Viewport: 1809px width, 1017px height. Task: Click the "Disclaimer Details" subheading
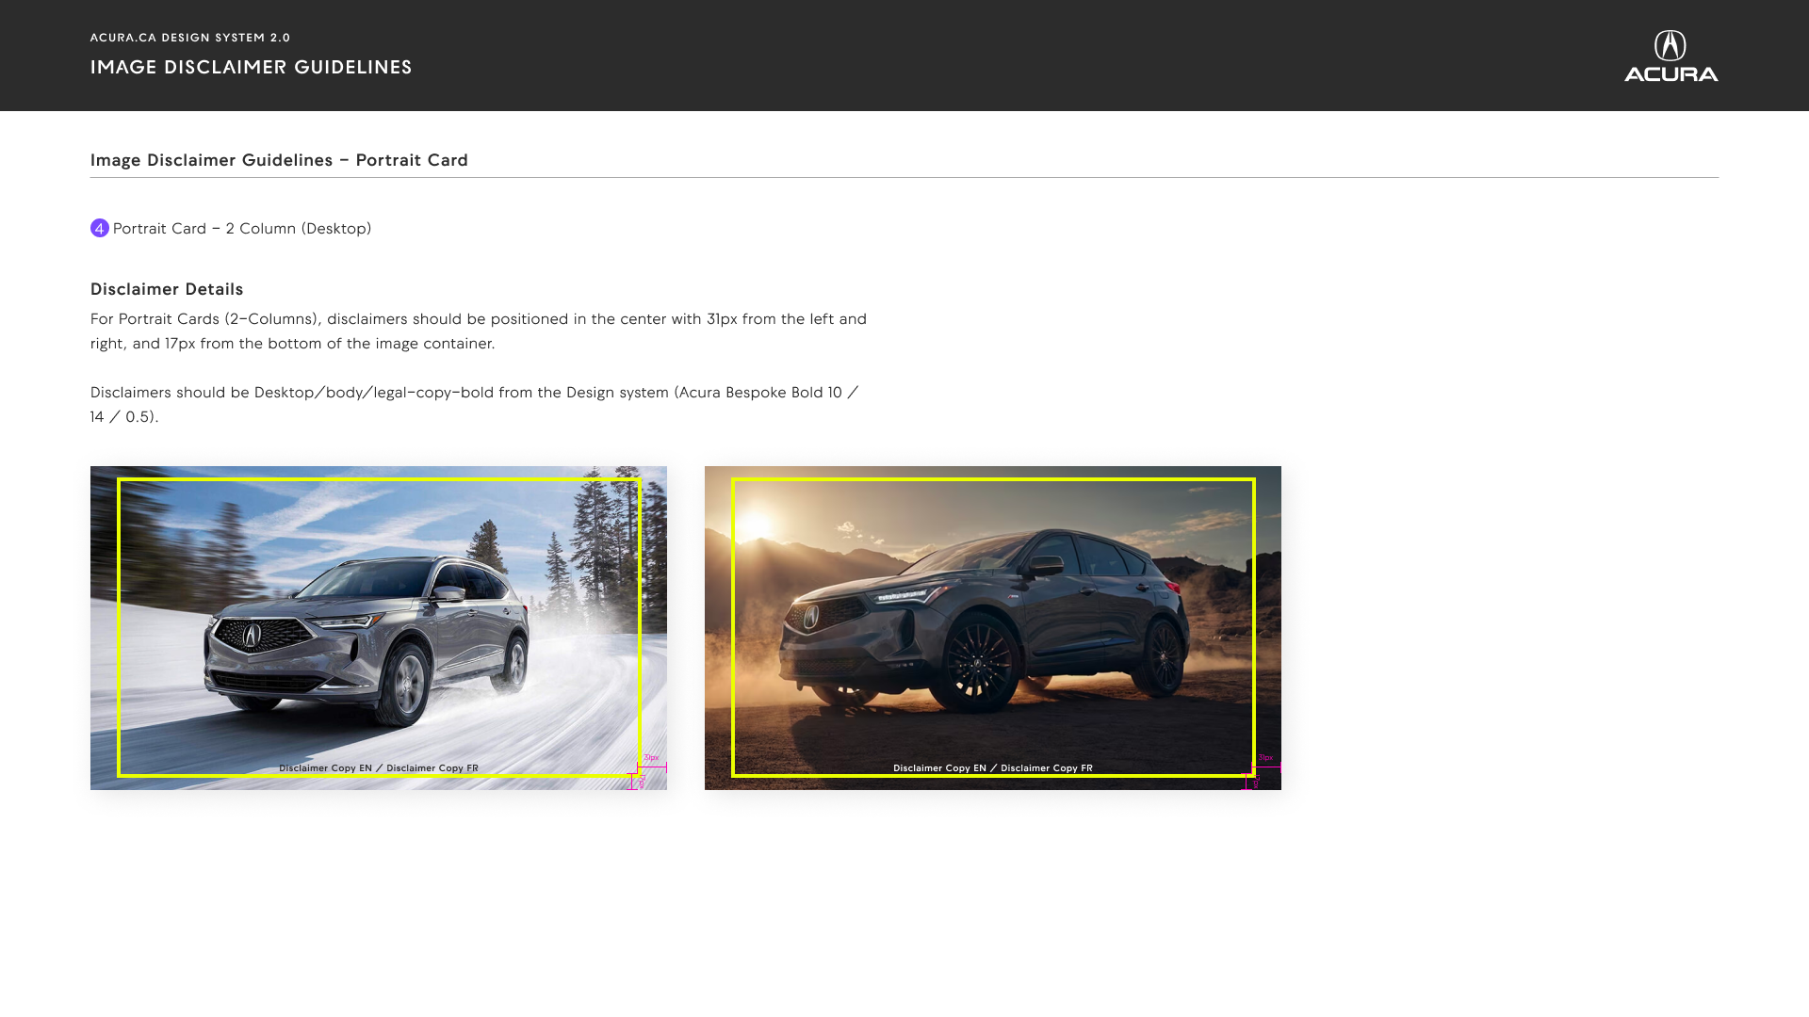click(167, 289)
